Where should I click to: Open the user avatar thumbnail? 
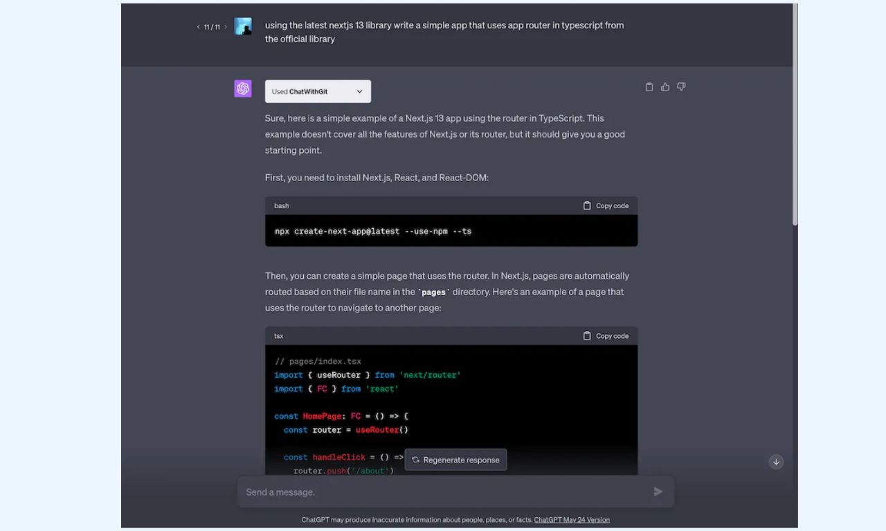(243, 26)
